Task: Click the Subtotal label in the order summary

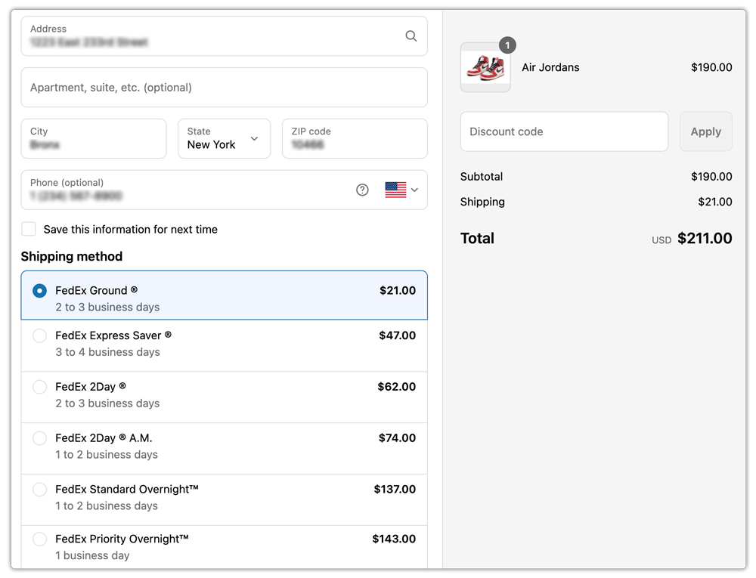Action: (x=482, y=177)
